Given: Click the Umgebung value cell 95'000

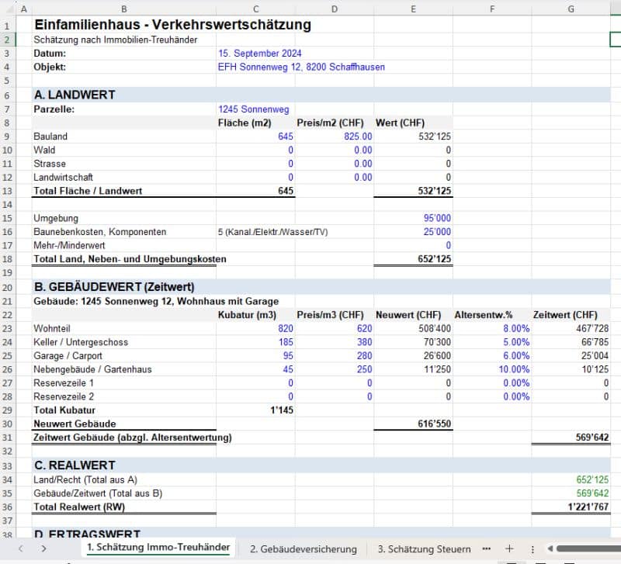Looking at the screenshot, I should [413, 218].
